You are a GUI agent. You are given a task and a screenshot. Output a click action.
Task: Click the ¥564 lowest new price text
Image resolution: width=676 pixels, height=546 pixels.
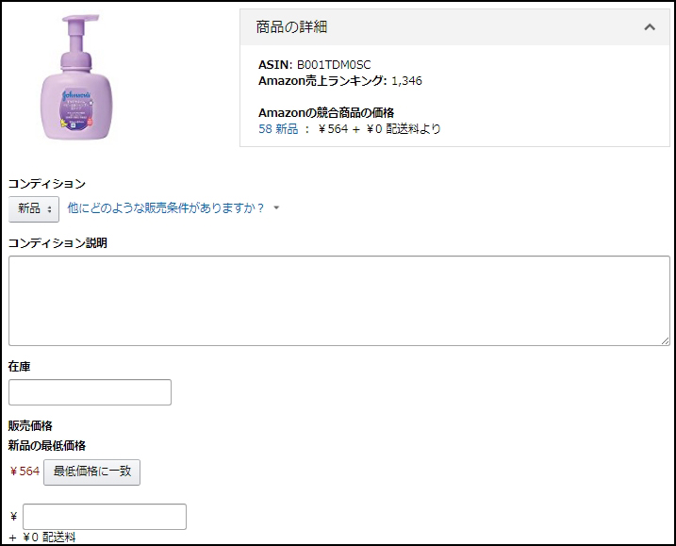click(25, 472)
